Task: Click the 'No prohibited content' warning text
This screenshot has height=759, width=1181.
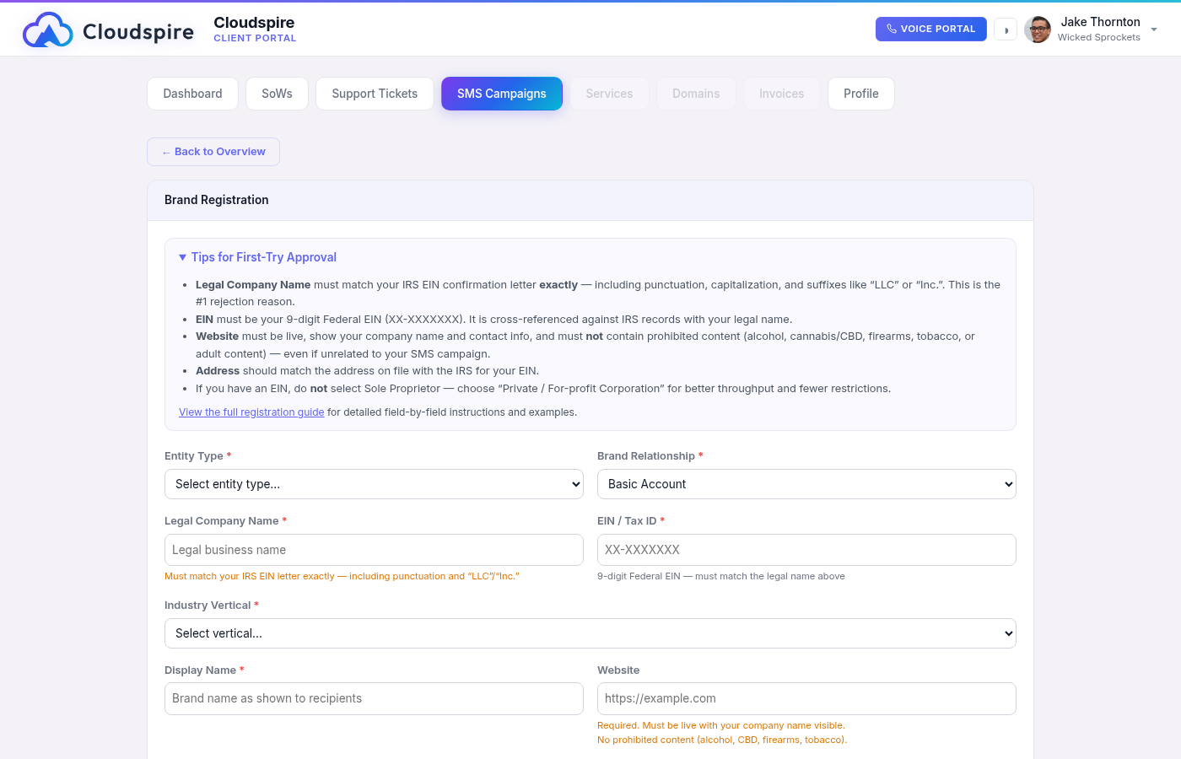Action: pyautogui.click(x=722, y=740)
